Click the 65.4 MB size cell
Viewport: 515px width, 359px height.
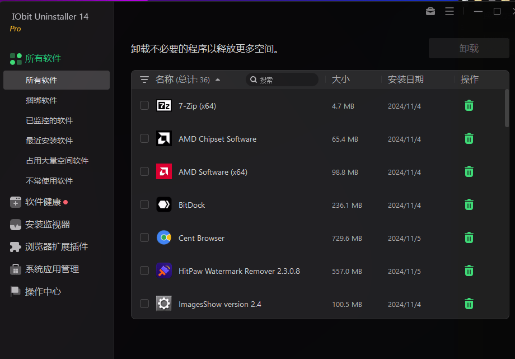pyautogui.click(x=345, y=139)
